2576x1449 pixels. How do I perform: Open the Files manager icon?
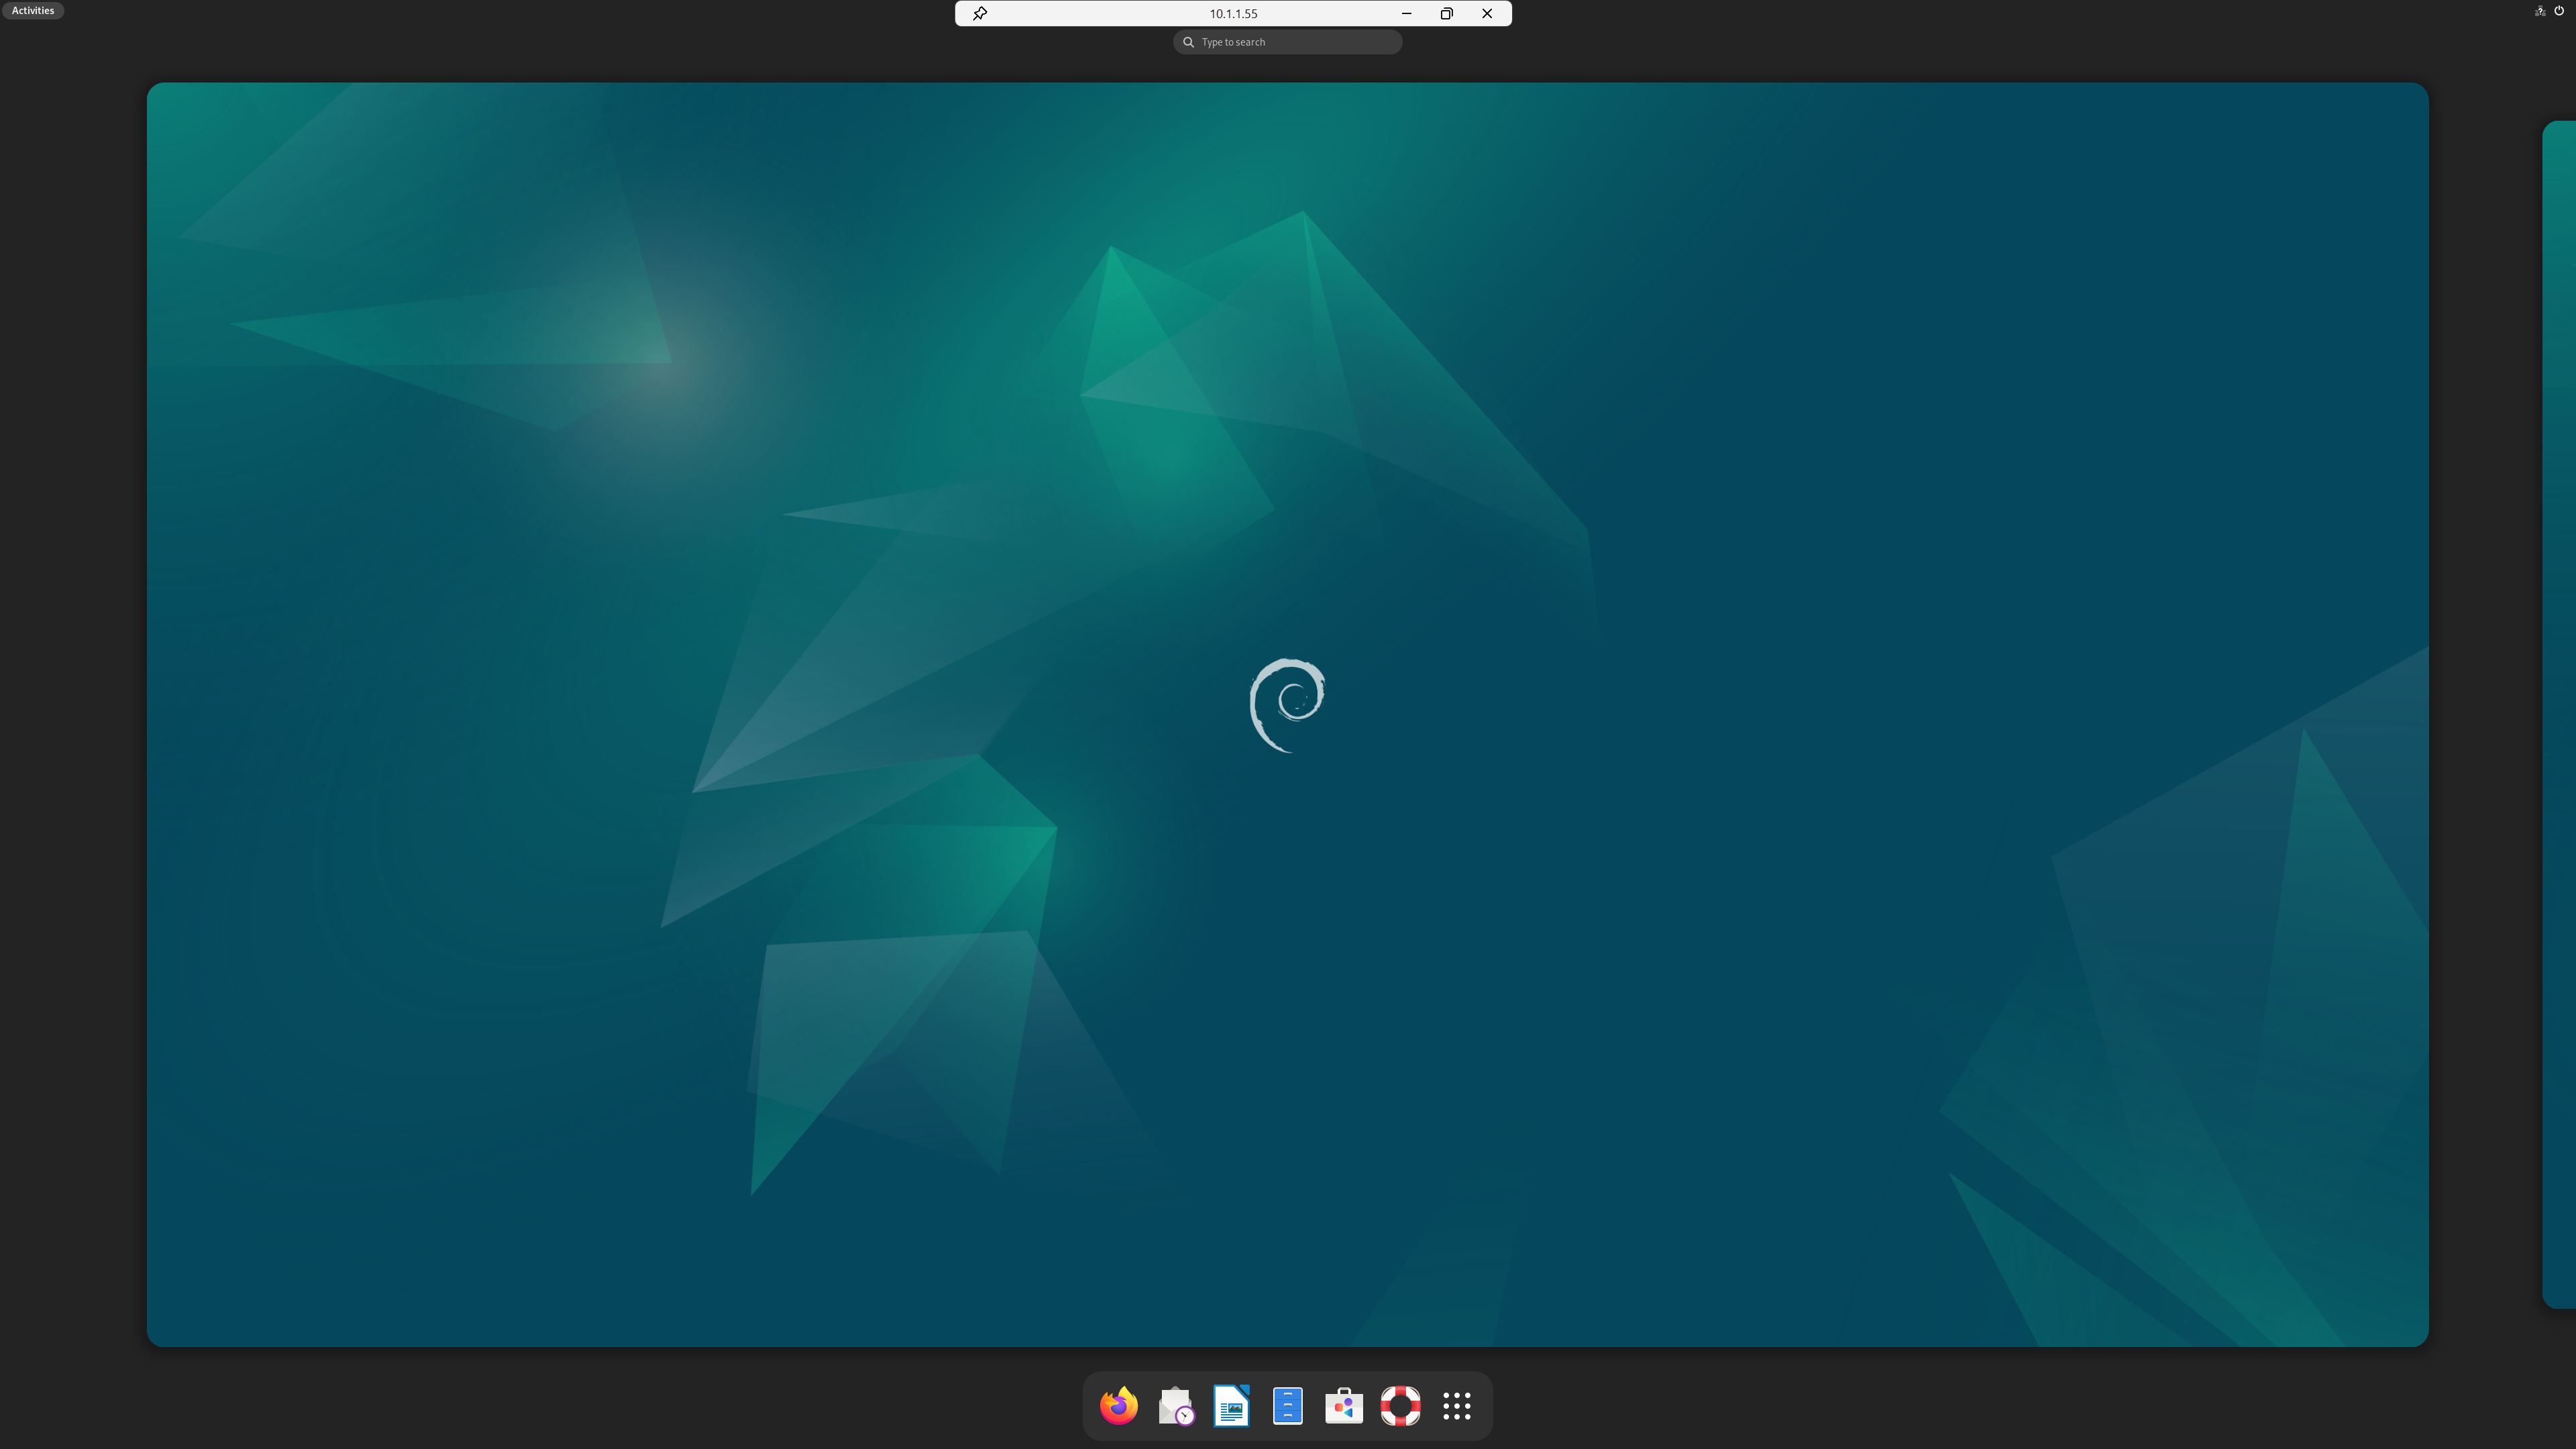1287,1405
